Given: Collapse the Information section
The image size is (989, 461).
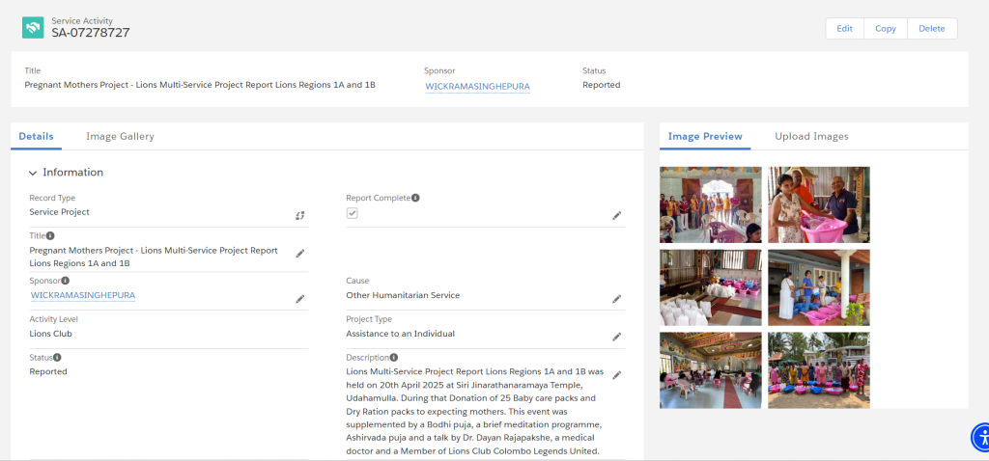Looking at the screenshot, I should [33, 173].
